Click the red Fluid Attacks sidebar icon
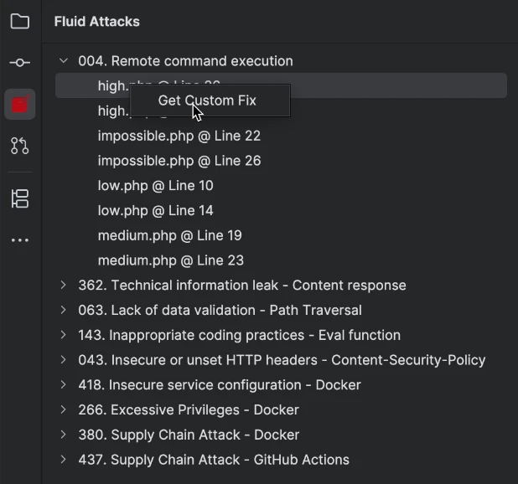This screenshot has width=518, height=484. (x=20, y=105)
